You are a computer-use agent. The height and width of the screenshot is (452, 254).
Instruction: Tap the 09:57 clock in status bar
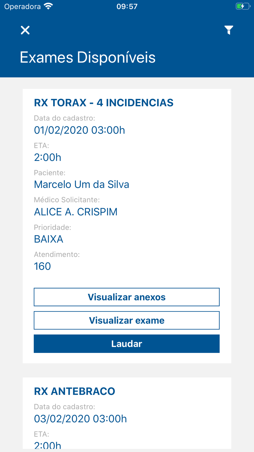click(x=127, y=6)
